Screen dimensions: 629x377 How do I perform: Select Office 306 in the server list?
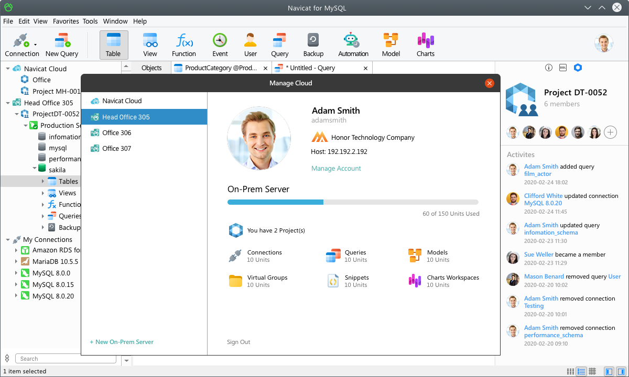click(144, 133)
